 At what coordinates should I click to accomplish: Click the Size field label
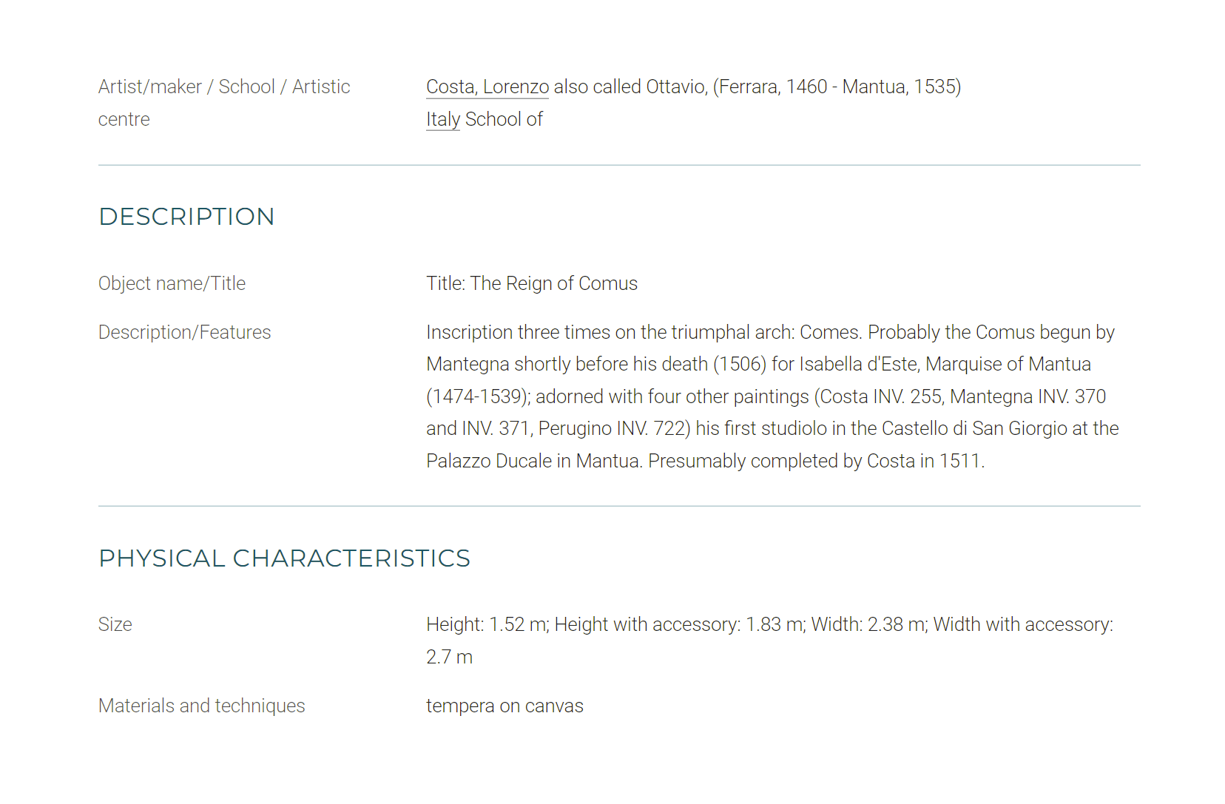pyautogui.click(x=115, y=625)
